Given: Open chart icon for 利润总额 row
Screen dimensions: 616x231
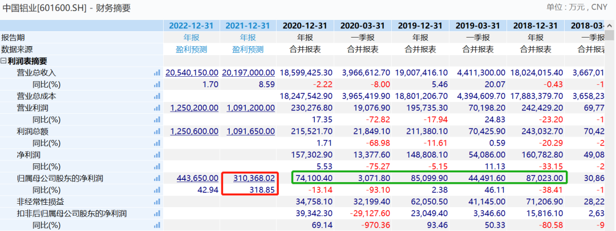Looking at the screenshot, I should [157, 131].
